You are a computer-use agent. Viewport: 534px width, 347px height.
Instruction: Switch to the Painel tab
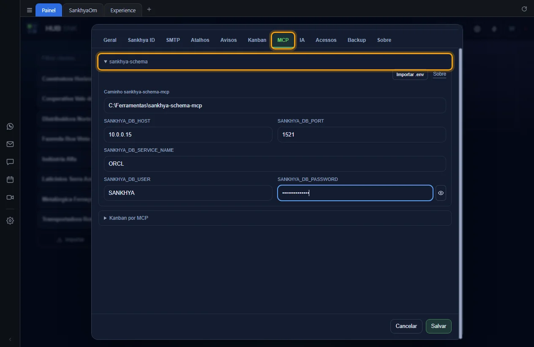tap(49, 10)
